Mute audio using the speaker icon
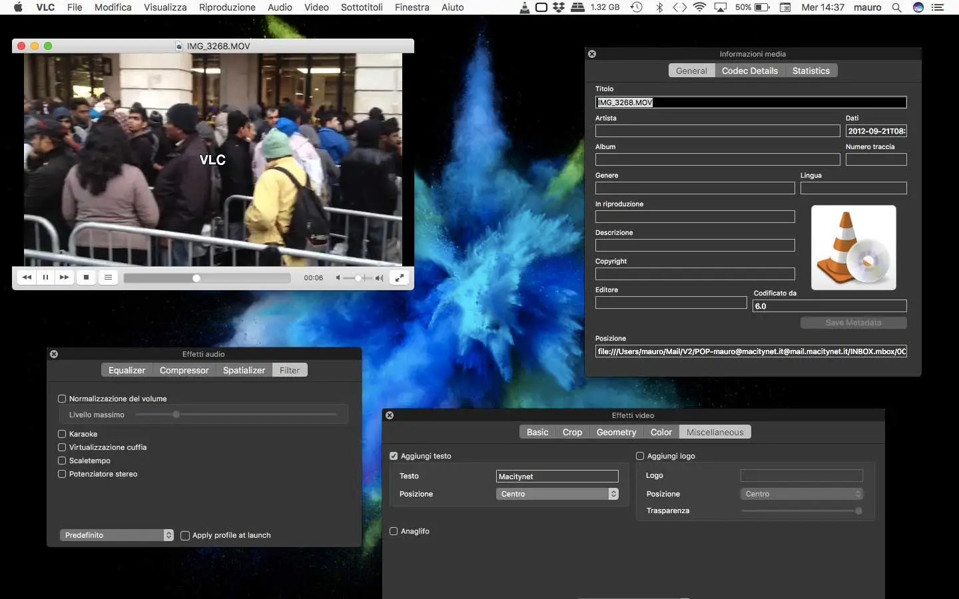The image size is (959, 599). (339, 278)
